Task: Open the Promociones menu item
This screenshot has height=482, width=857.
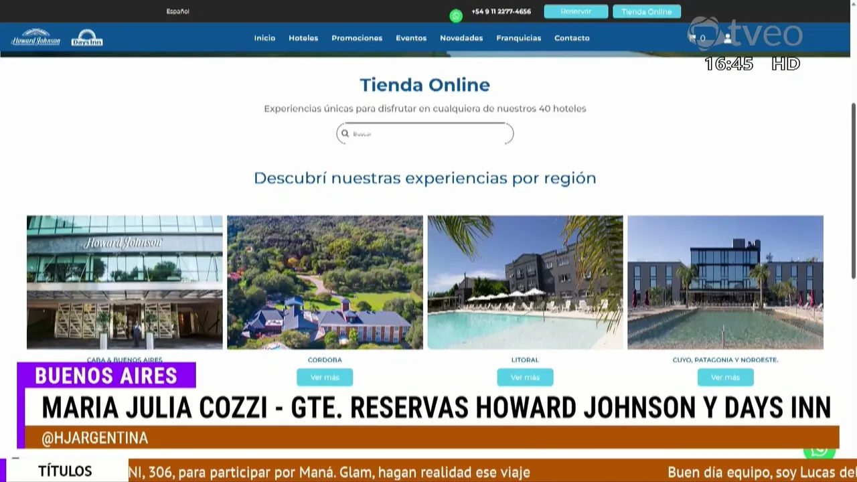Action: point(357,38)
